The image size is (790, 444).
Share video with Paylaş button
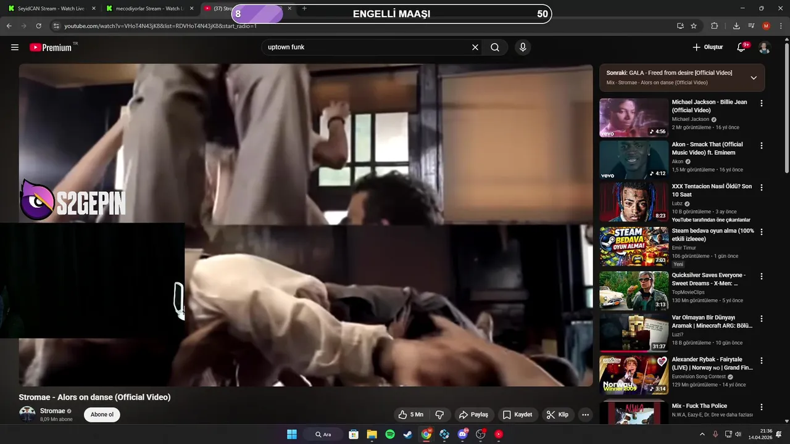pyautogui.click(x=474, y=415)
